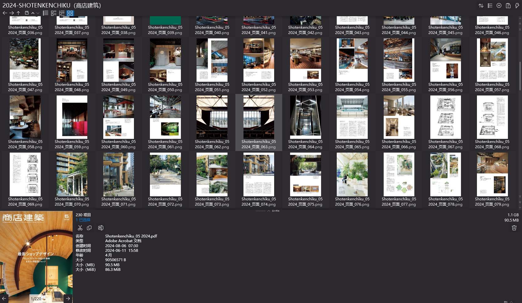Click the lightning bolt quick actions icon
Viewport: 522px width, 303px height.
point(517,6)
